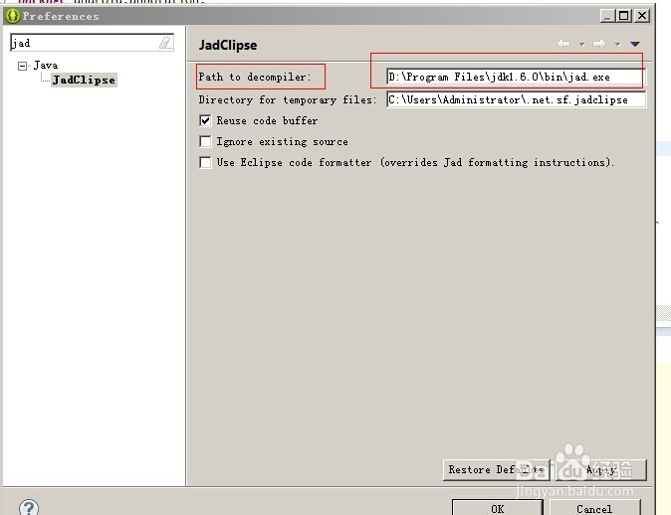Close the Preferences window

(642, 16)
